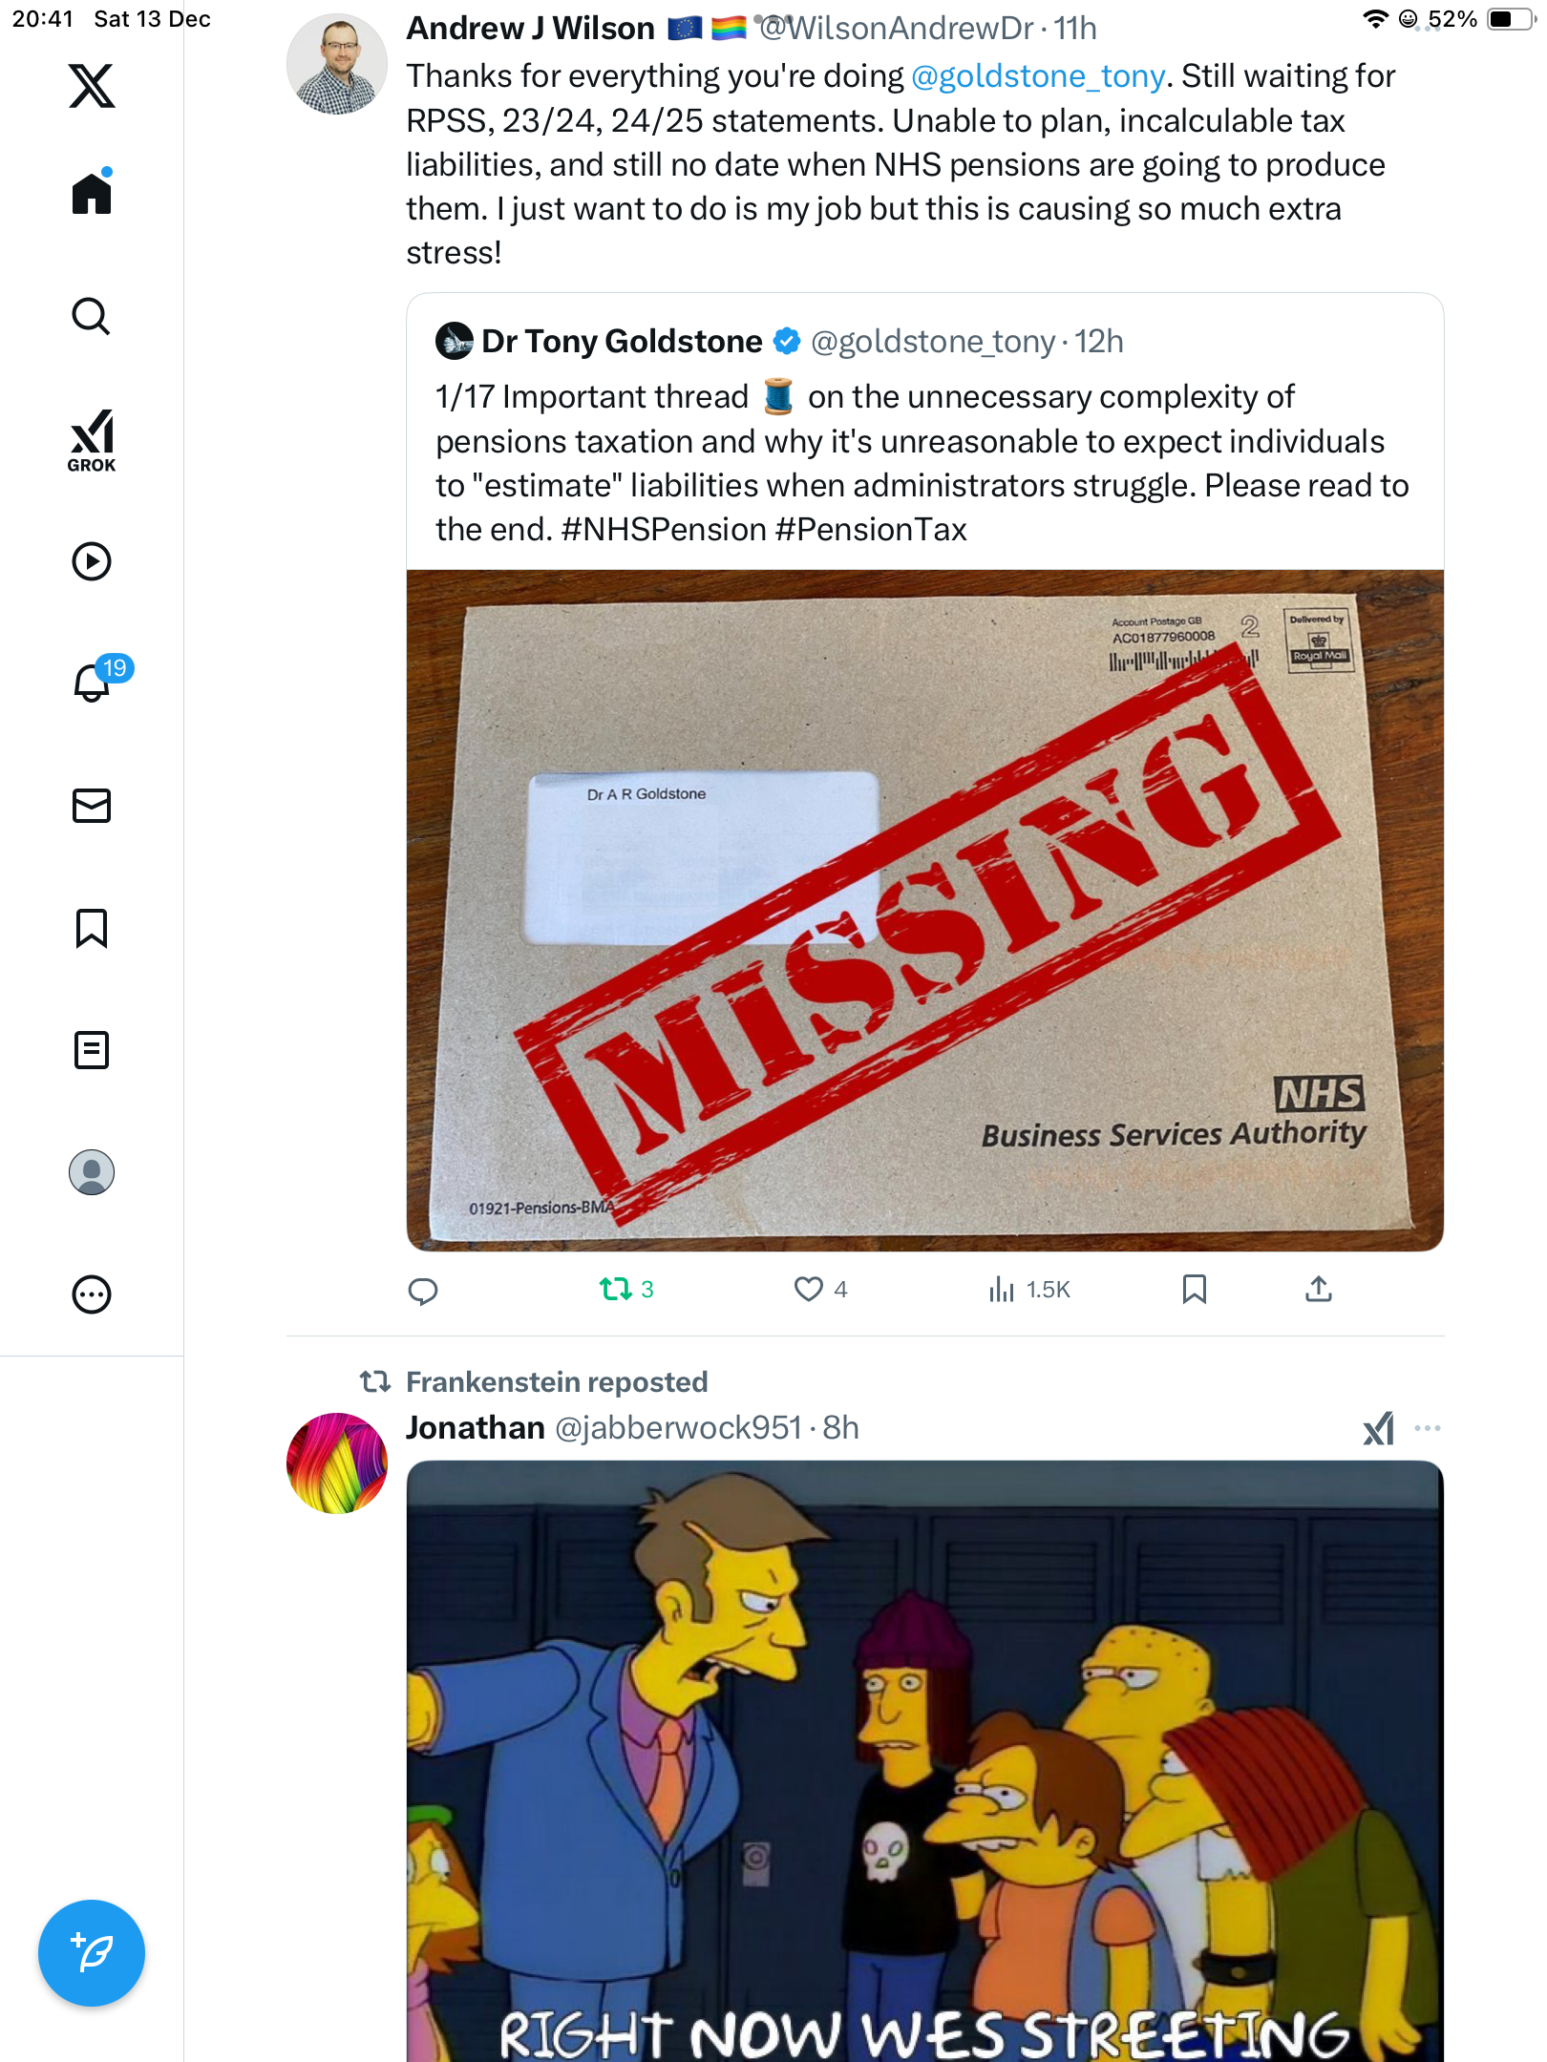
Task: Open the more menu on Jonathan's post
Action: pos(1427,1428)
